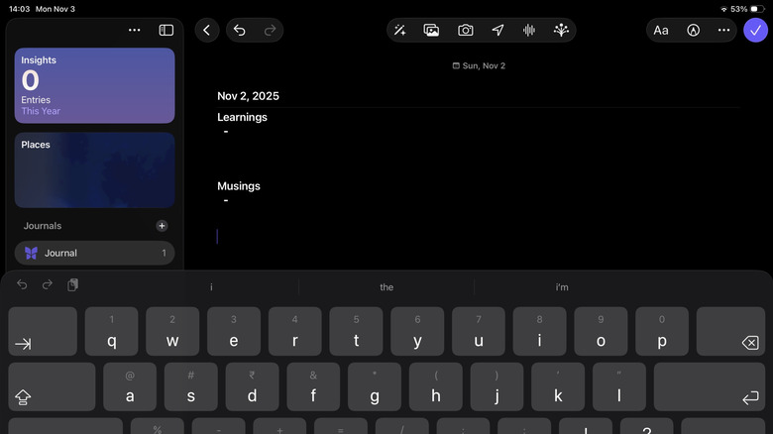Tap the keyboard redo arrow
773x434 pixels.
pyautogui.click(x=48, y=284)
